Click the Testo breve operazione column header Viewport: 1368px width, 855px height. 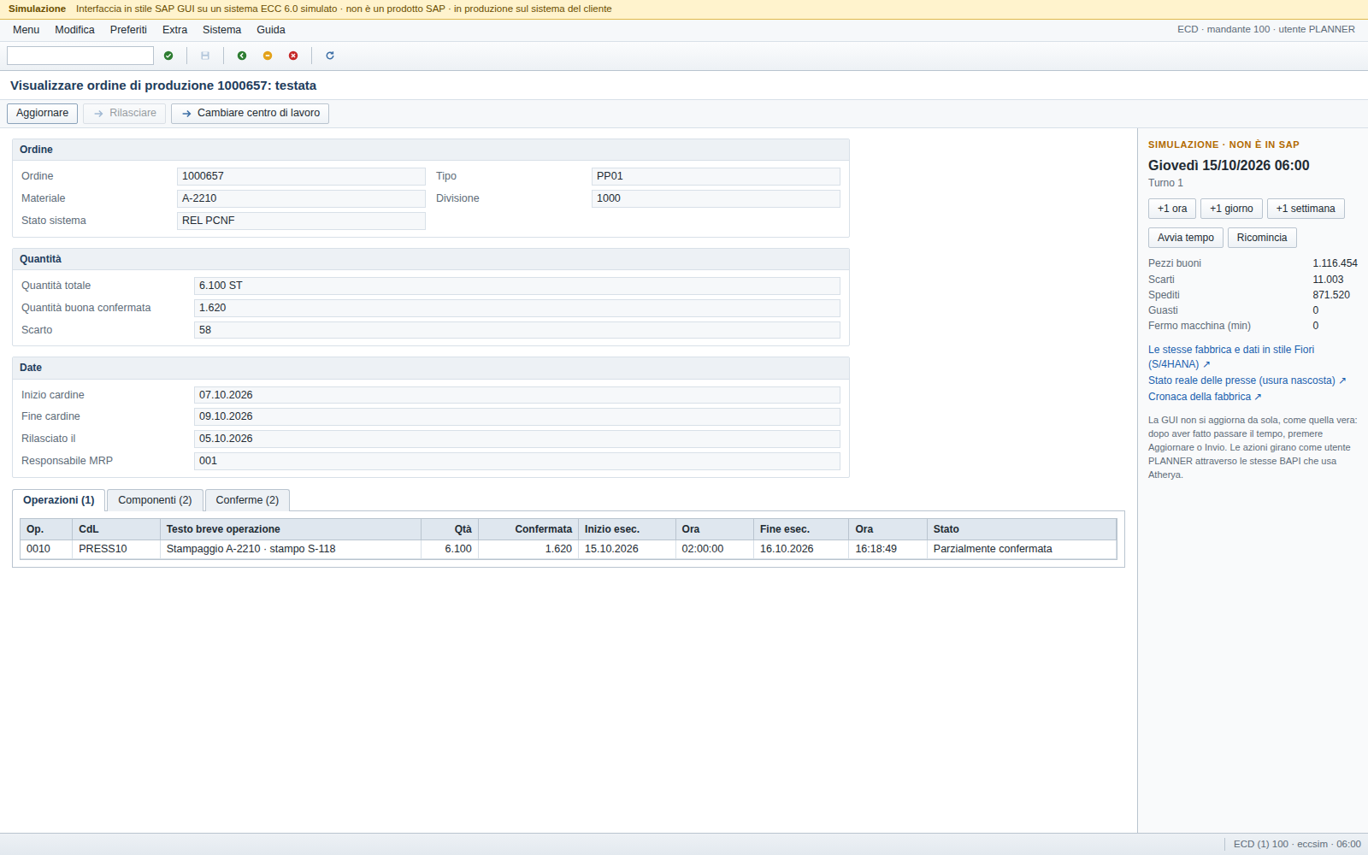(x=291, y=529)
